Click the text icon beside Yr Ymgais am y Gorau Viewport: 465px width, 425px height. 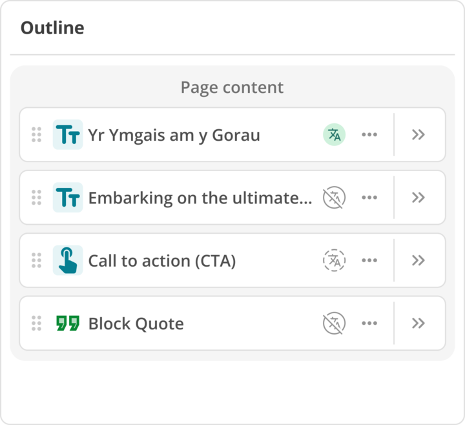68,134
